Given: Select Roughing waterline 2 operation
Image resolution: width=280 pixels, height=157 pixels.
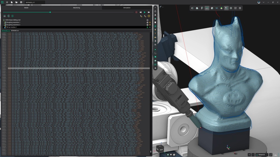Looking at the screenshot, I should 13,25.
